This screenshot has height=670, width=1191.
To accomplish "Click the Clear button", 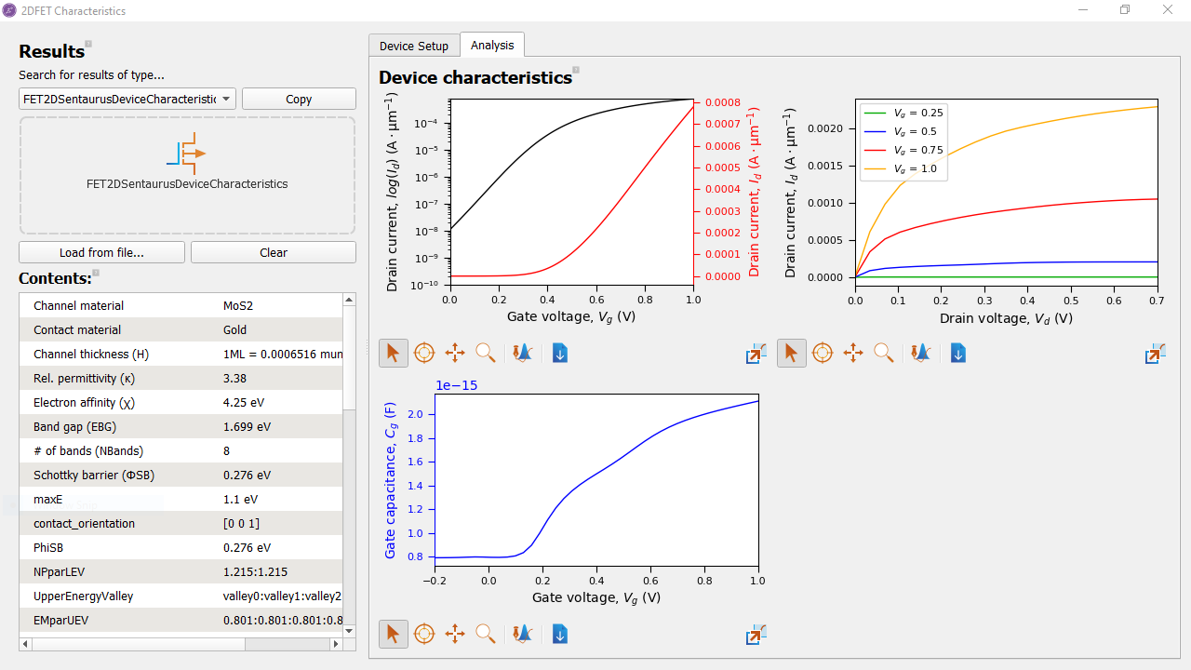I will tap(273, 252).
